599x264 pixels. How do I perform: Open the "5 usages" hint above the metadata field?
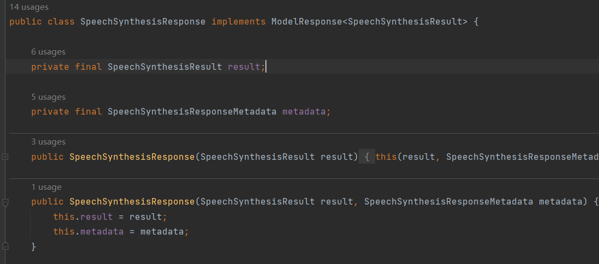[48, 97]
